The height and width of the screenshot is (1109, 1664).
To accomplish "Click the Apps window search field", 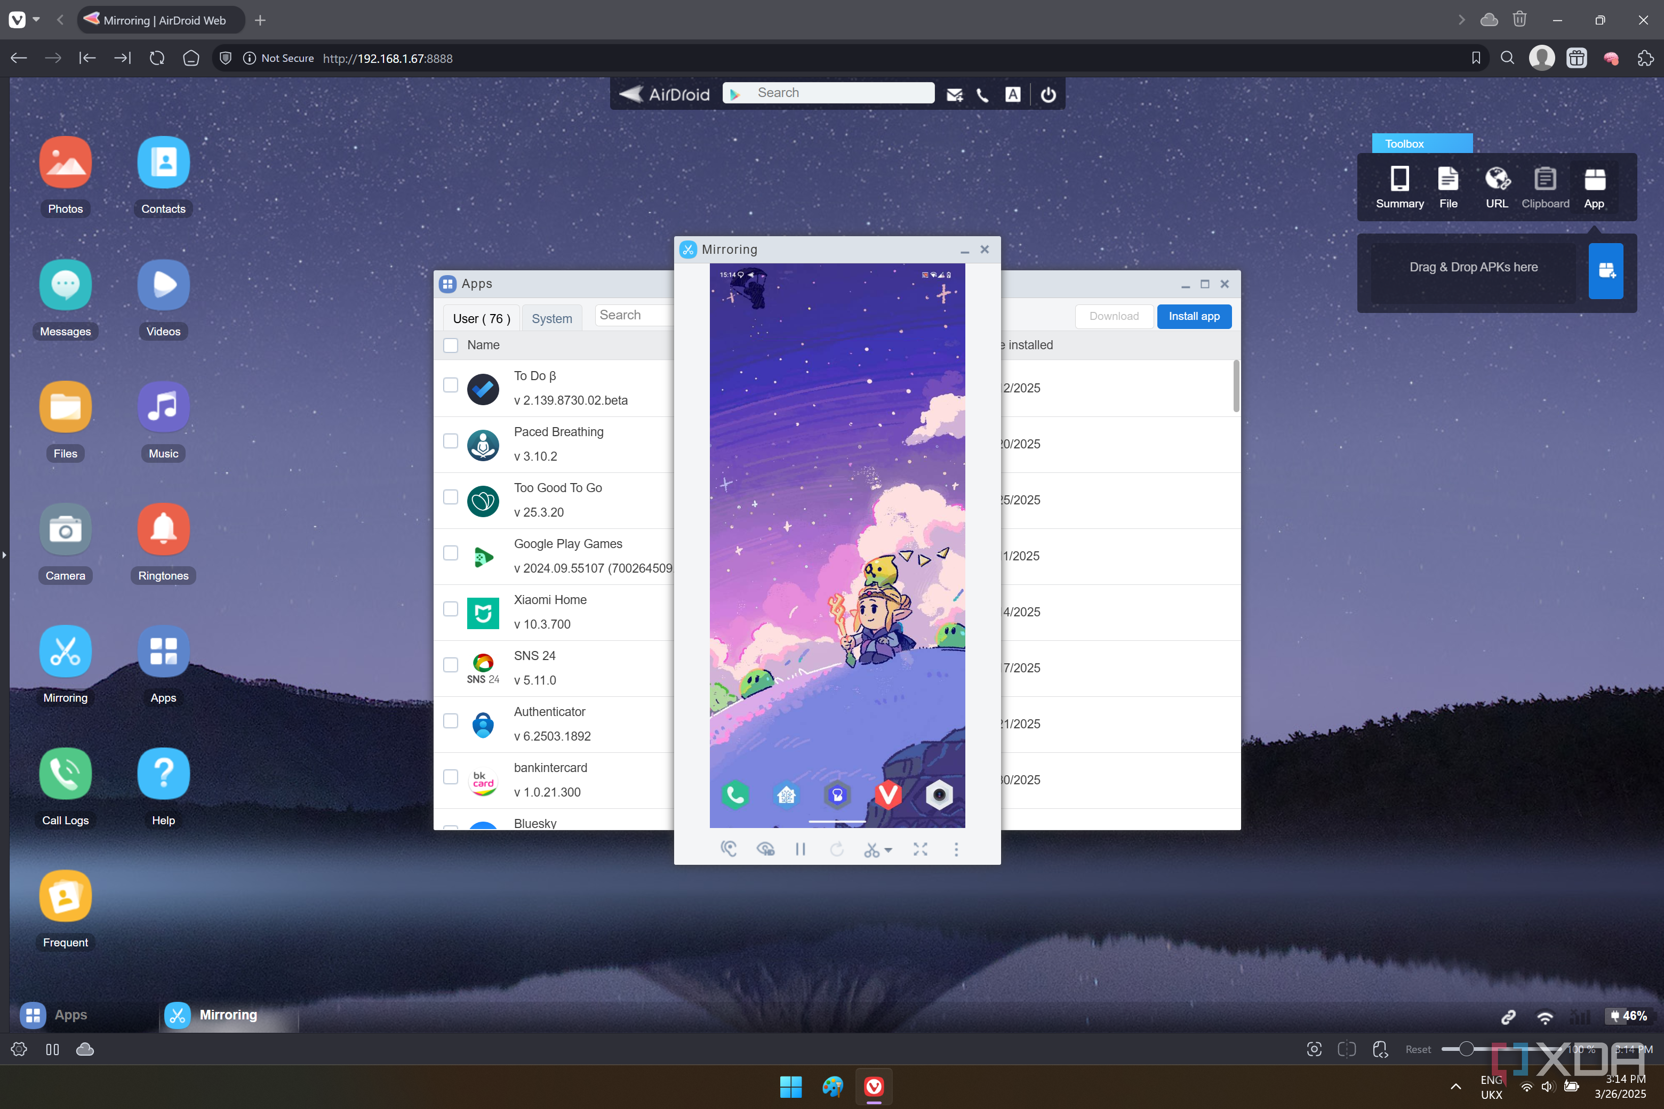I will (634, 316).
